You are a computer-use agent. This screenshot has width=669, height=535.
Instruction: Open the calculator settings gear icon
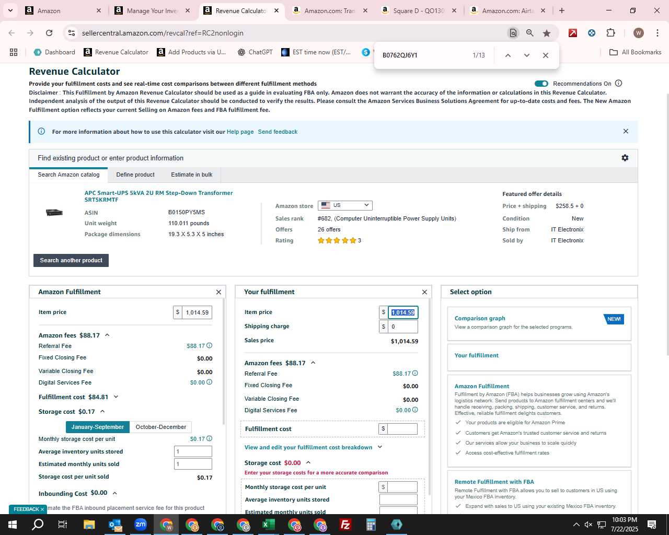click(x=625, y=158)
